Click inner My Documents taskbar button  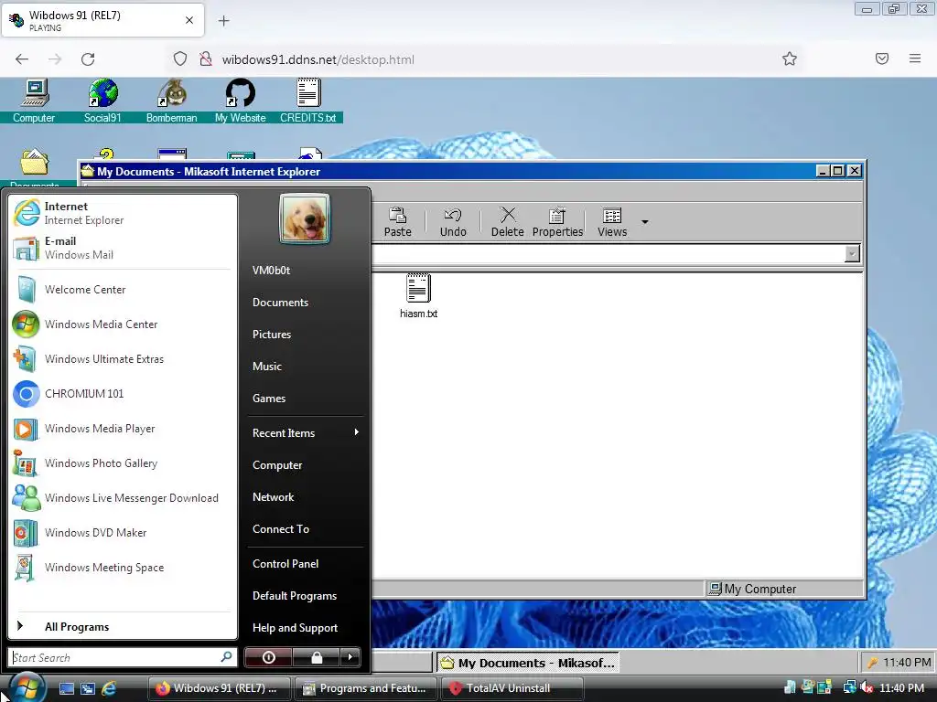pyautogui.click(x=528, y=663)
